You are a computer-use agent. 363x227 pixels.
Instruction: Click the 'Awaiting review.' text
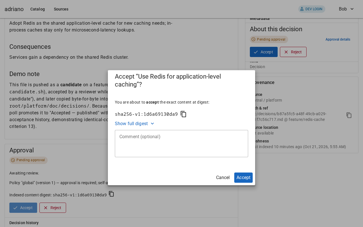click(24, 173)
